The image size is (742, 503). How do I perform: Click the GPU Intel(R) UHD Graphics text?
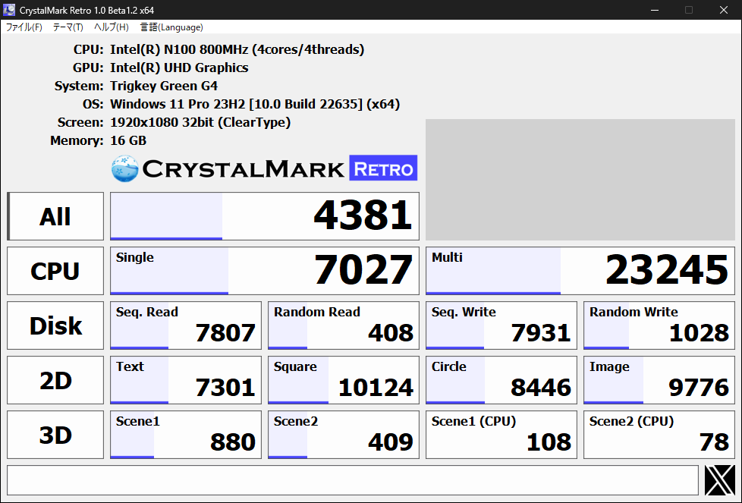179,68
